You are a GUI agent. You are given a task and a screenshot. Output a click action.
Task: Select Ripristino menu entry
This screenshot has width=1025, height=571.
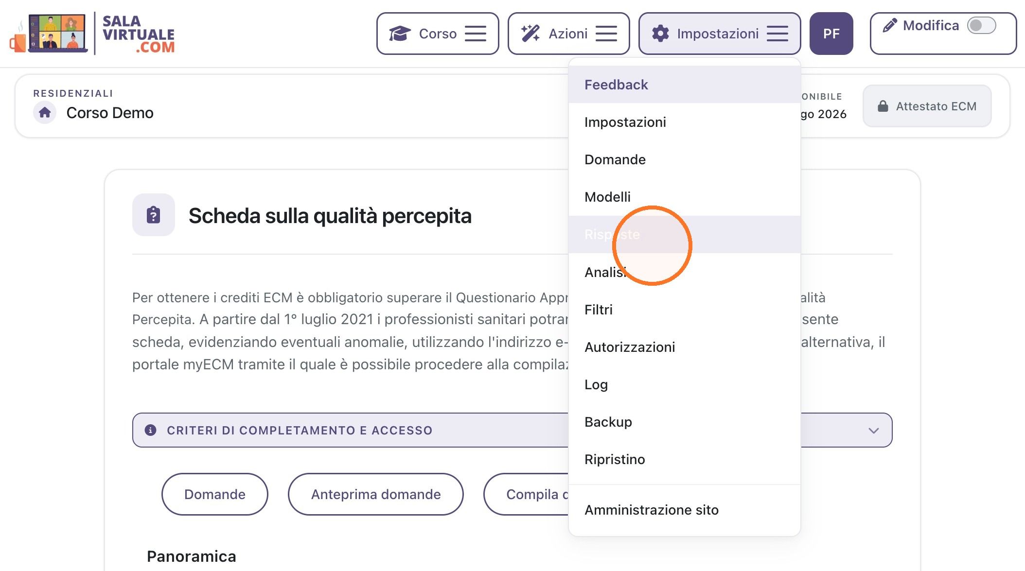tap(685, 459)
